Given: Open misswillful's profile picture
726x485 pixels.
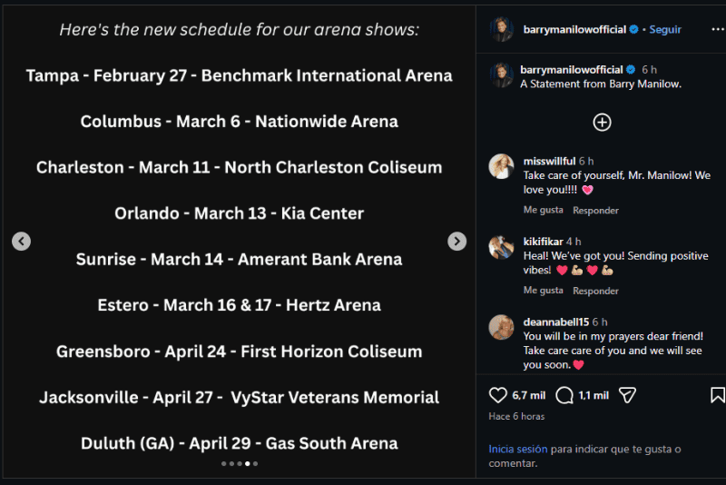Looking at the screenshot, I should [x=502, y=166].
